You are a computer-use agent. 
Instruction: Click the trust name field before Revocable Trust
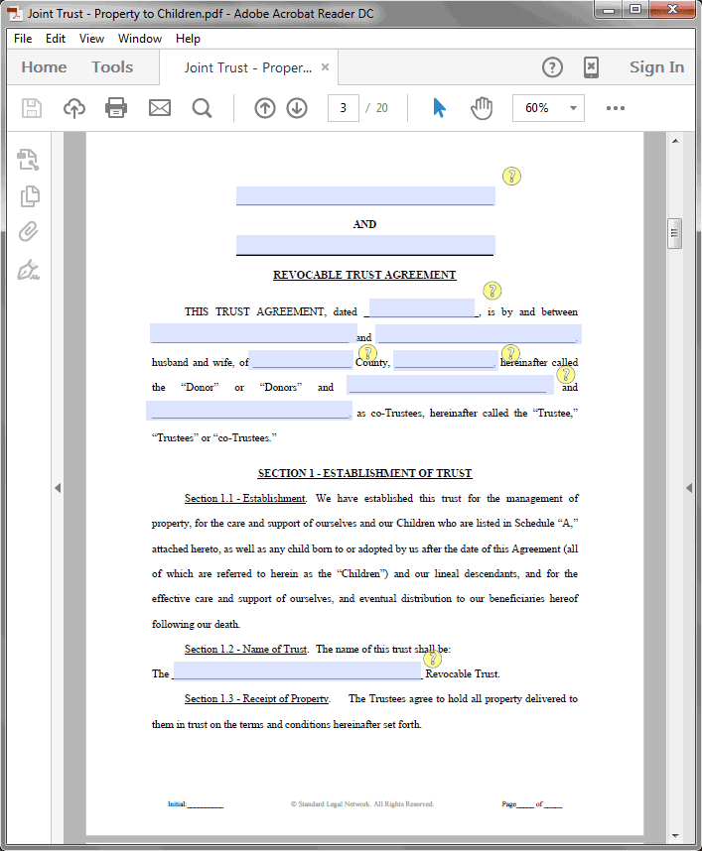pyautogui.click(x=298, y=670)
